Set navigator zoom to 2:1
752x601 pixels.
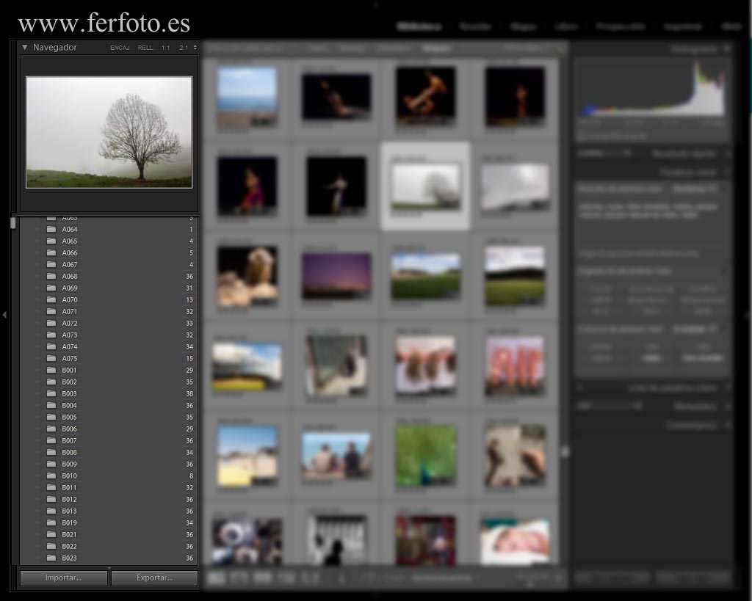[x=184, y=48]
